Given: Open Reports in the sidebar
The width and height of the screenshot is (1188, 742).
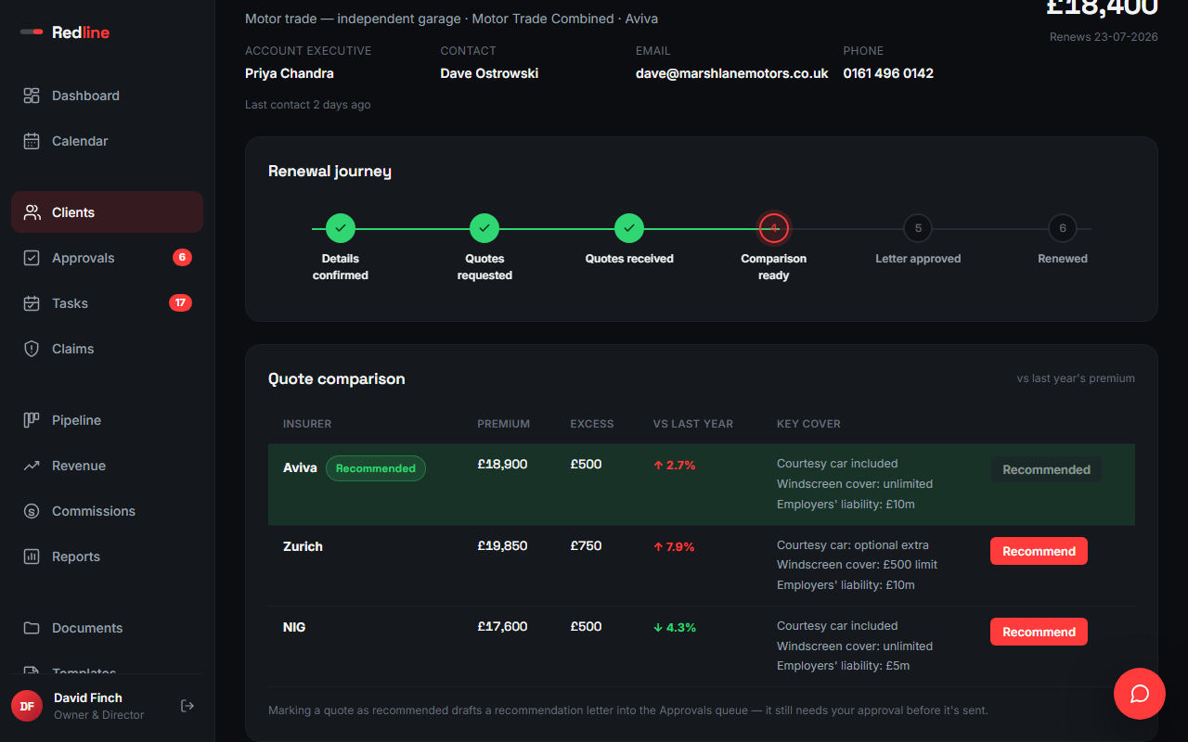Looking at the screenshot, I should [107, 556].
